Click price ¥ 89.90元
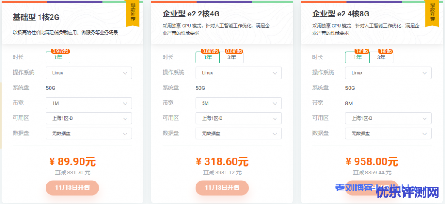 coord(73,162)
